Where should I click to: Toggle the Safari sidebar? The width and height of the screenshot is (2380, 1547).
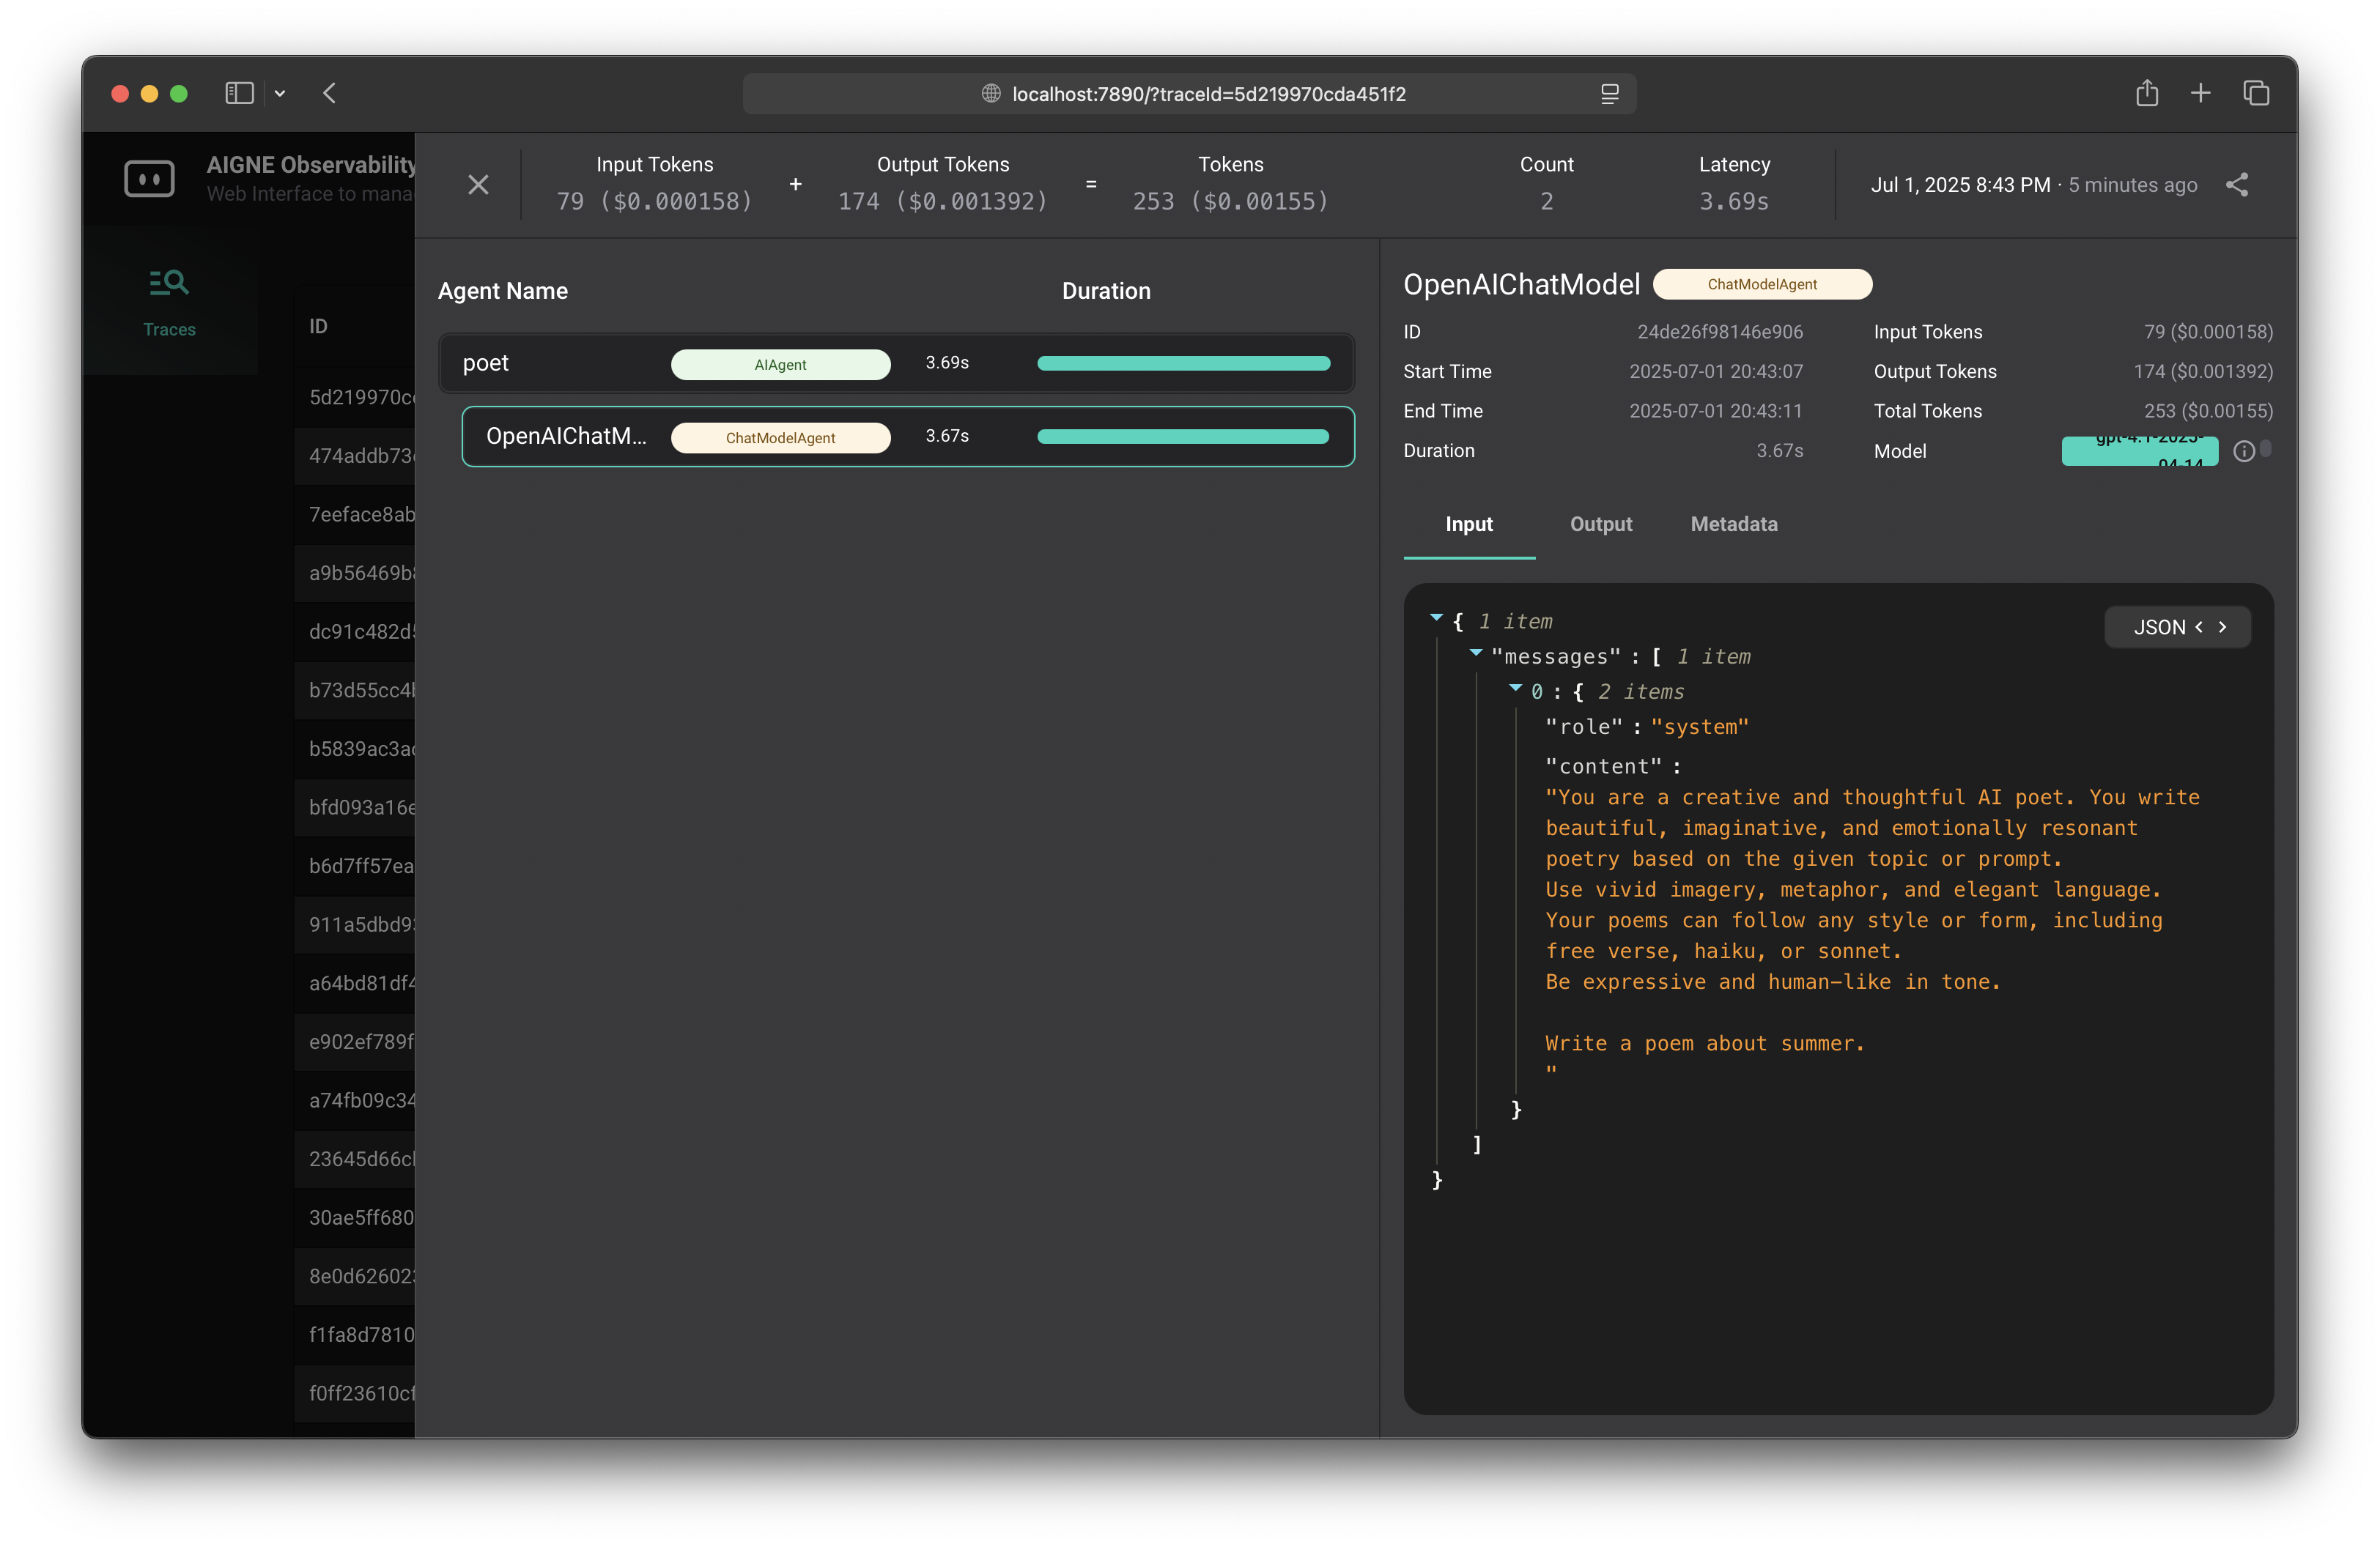239,93
